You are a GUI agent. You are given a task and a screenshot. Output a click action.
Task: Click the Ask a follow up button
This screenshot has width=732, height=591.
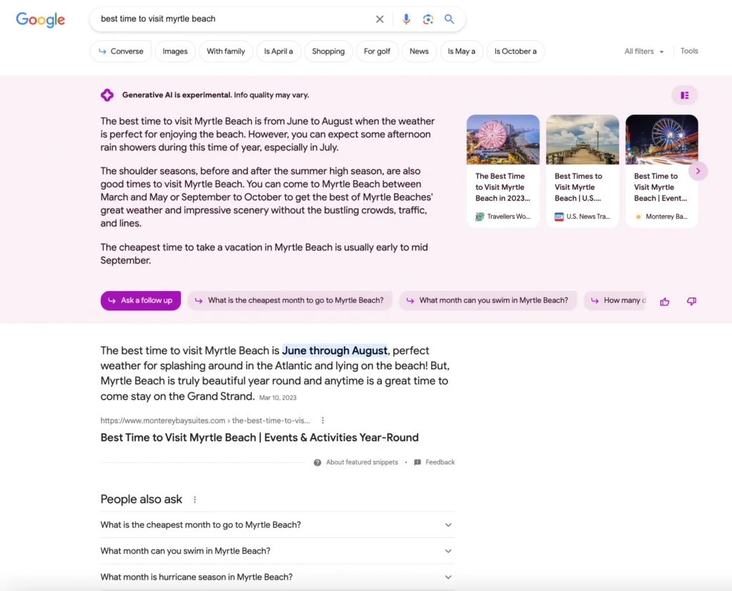coord(140,301)
